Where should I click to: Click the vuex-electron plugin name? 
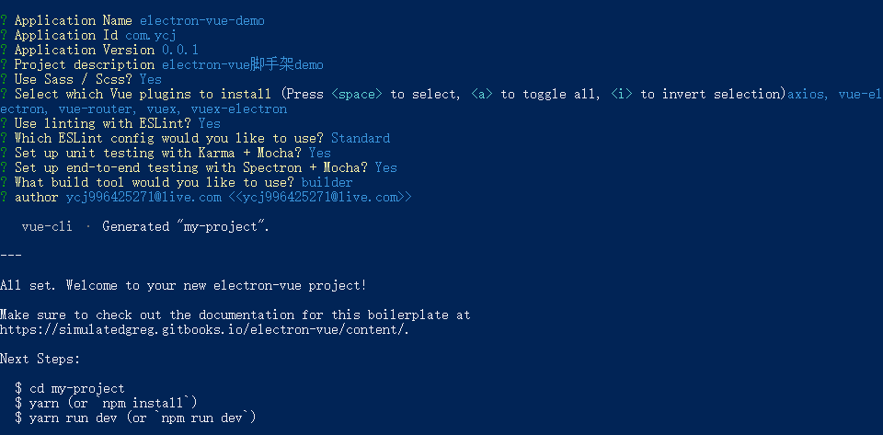coord(239,109)
